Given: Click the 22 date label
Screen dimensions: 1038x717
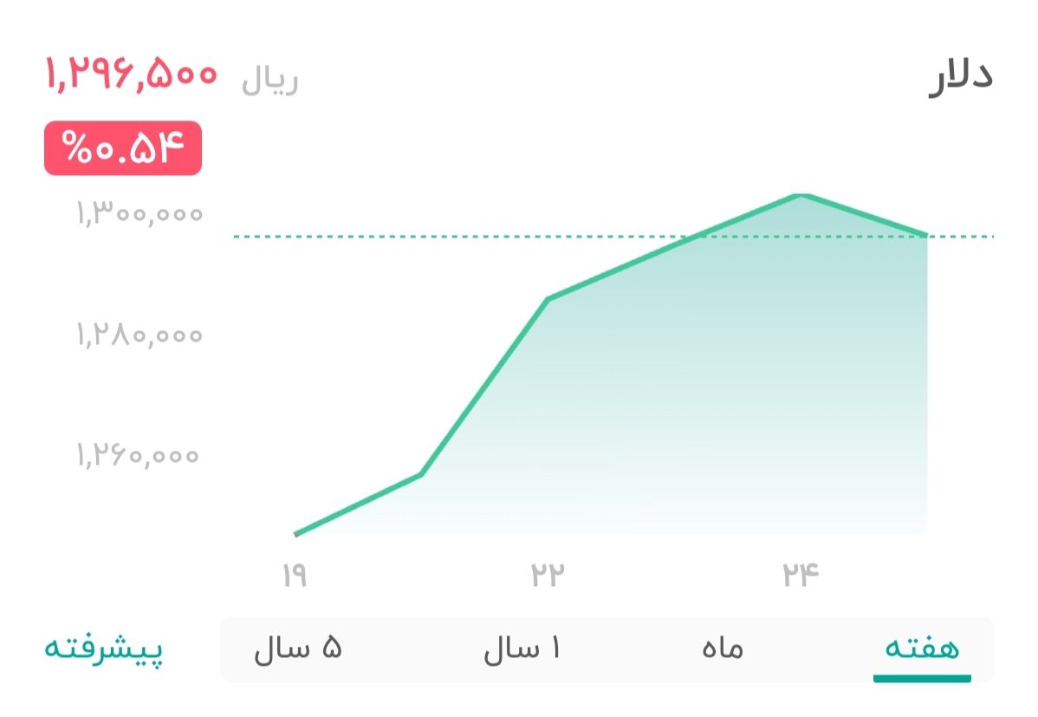Looking at the screenshot, I should pos(548,572).
